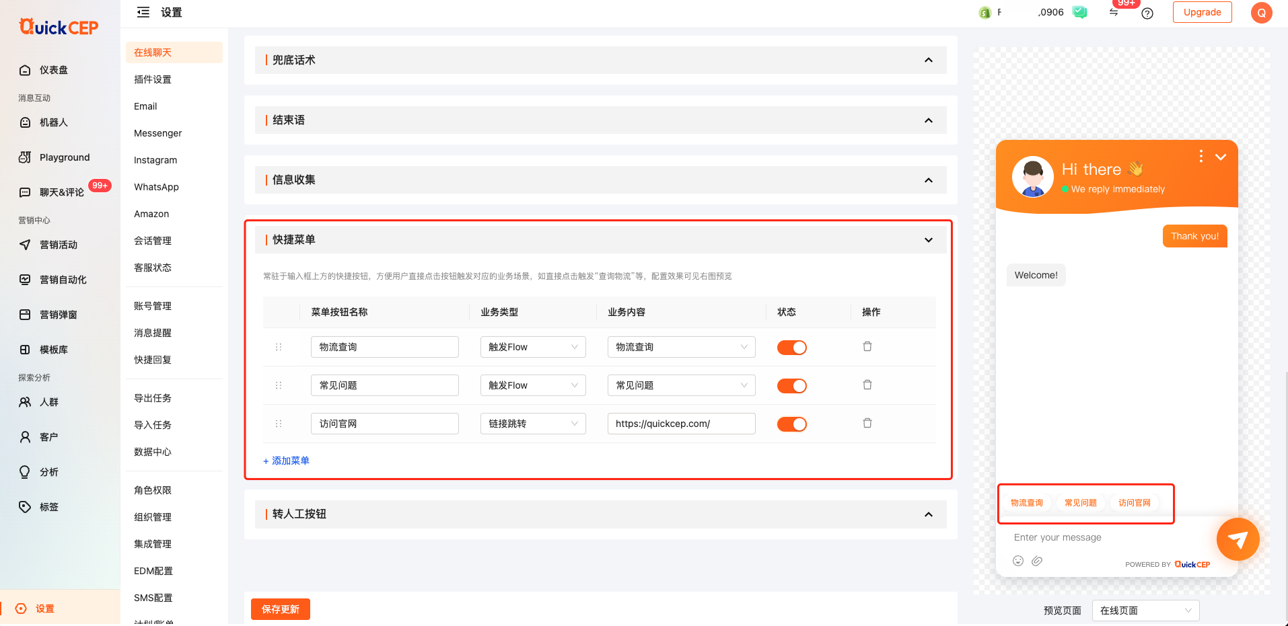Open the help question mark icon
1288x626 pixels.
tap(1147, 13)
